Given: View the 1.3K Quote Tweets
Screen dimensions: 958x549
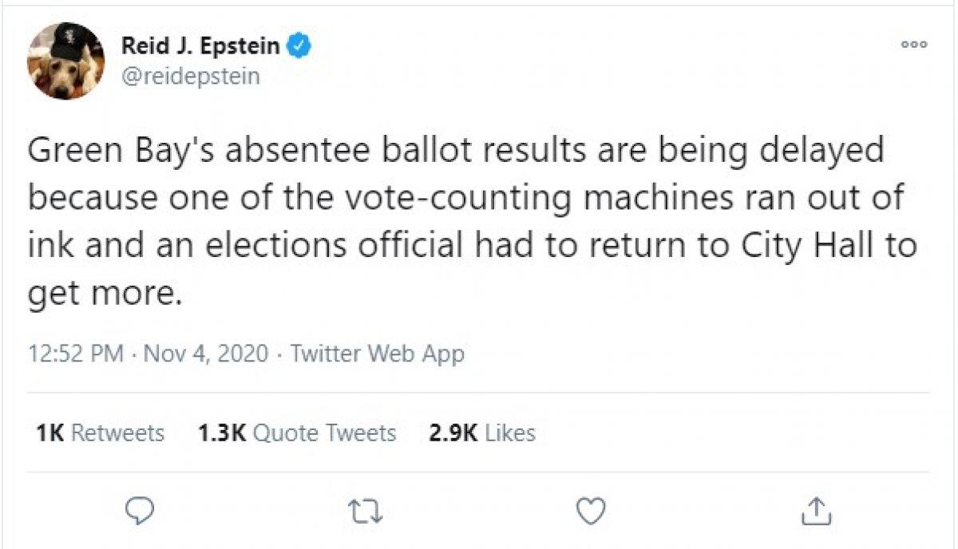Looking at the screenshot, I should coord(295,433).
